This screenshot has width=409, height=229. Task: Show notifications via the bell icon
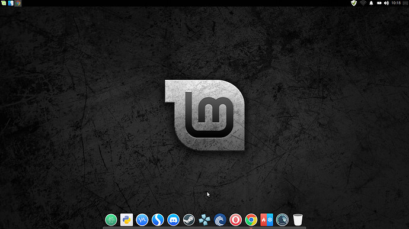371,3
